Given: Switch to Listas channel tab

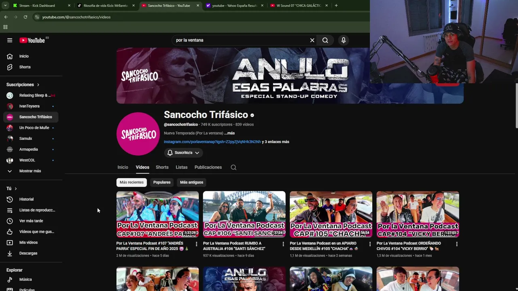Looking at the screenshot, I should coord(181,167).
